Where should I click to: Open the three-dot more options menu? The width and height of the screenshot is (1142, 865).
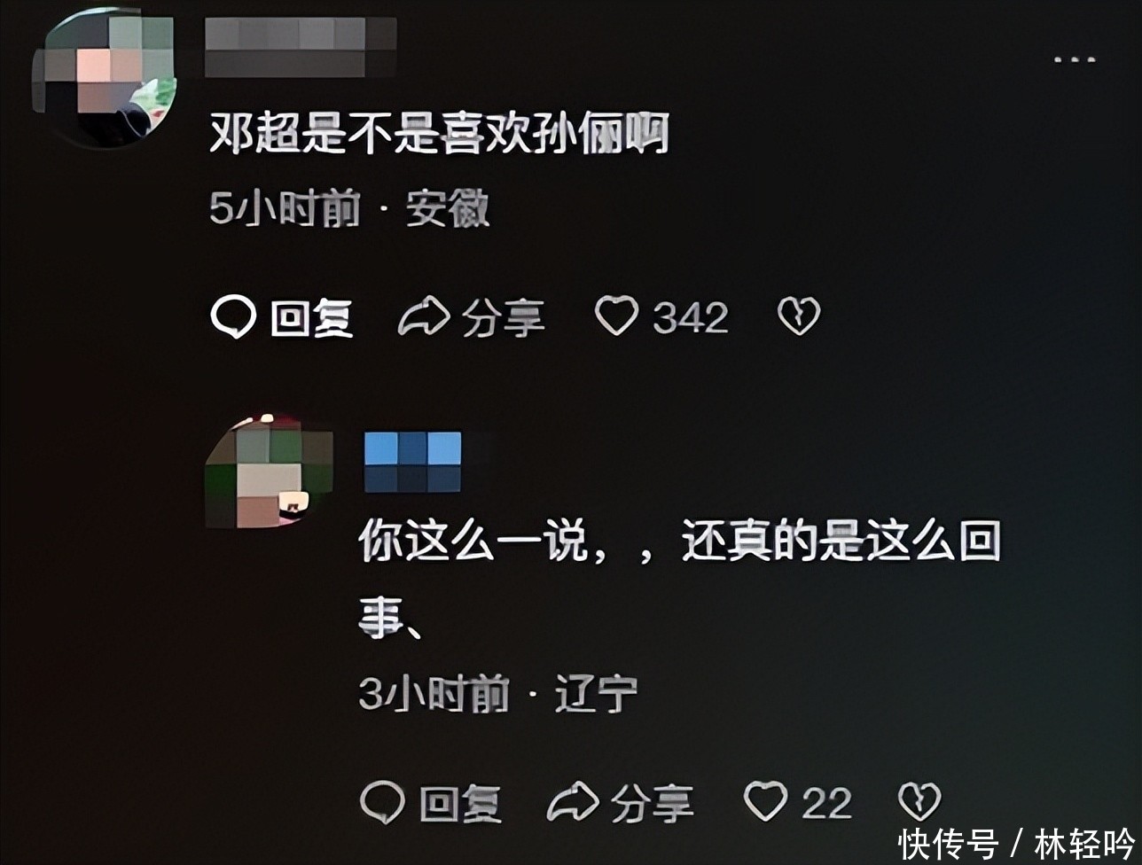click(1075, 60)
